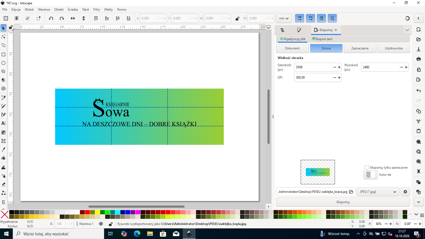Switch to Eksport serii tab

coord(322,39)
